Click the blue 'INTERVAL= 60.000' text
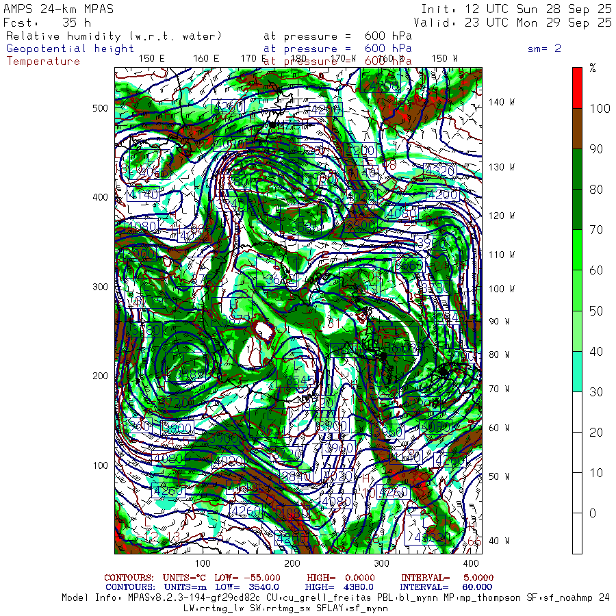This screenshot has height=616, width=616. click(446, 587)
